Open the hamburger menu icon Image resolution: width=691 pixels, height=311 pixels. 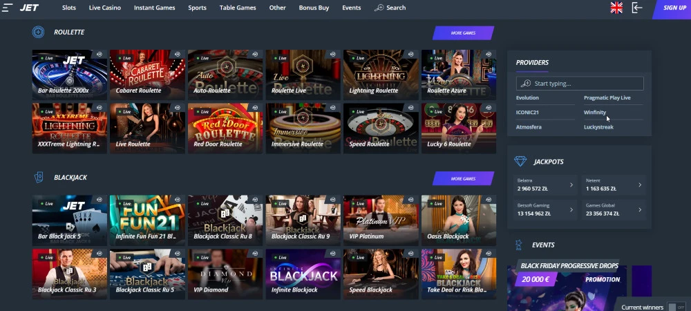tap(7, 8)
